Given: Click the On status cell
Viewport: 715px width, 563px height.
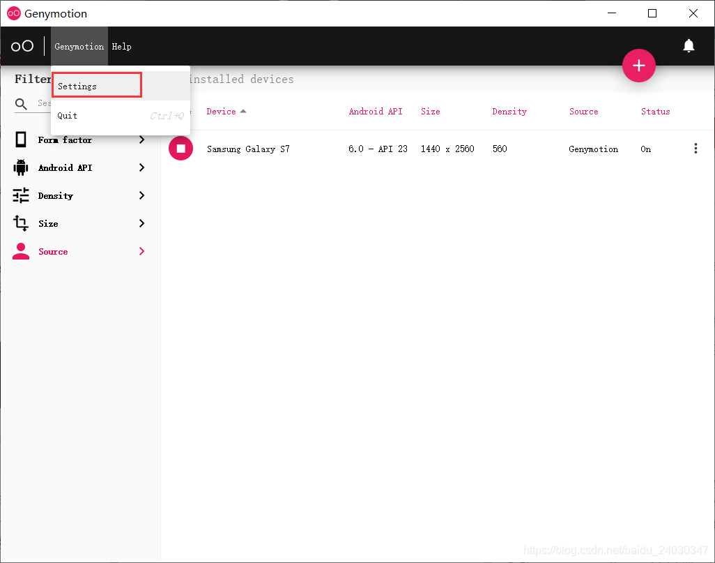Looking at the screenshot, I should point(646,149).
